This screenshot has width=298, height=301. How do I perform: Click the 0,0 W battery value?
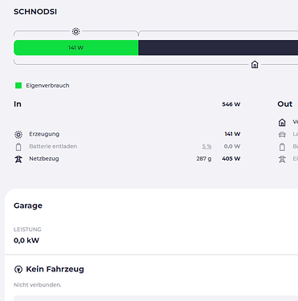click(232, 146)
